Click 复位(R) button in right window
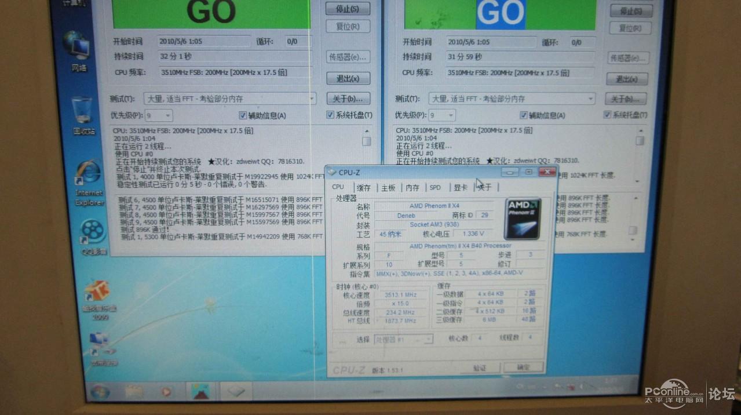741x415 pixels. (x=630, y=28)
